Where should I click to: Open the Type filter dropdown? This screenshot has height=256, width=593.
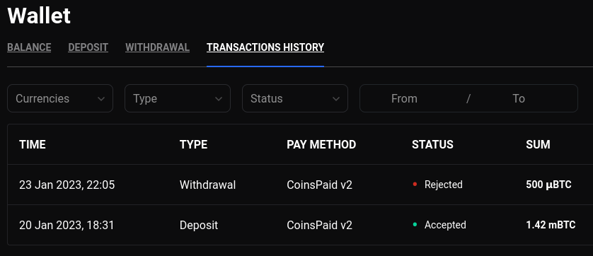178,98
